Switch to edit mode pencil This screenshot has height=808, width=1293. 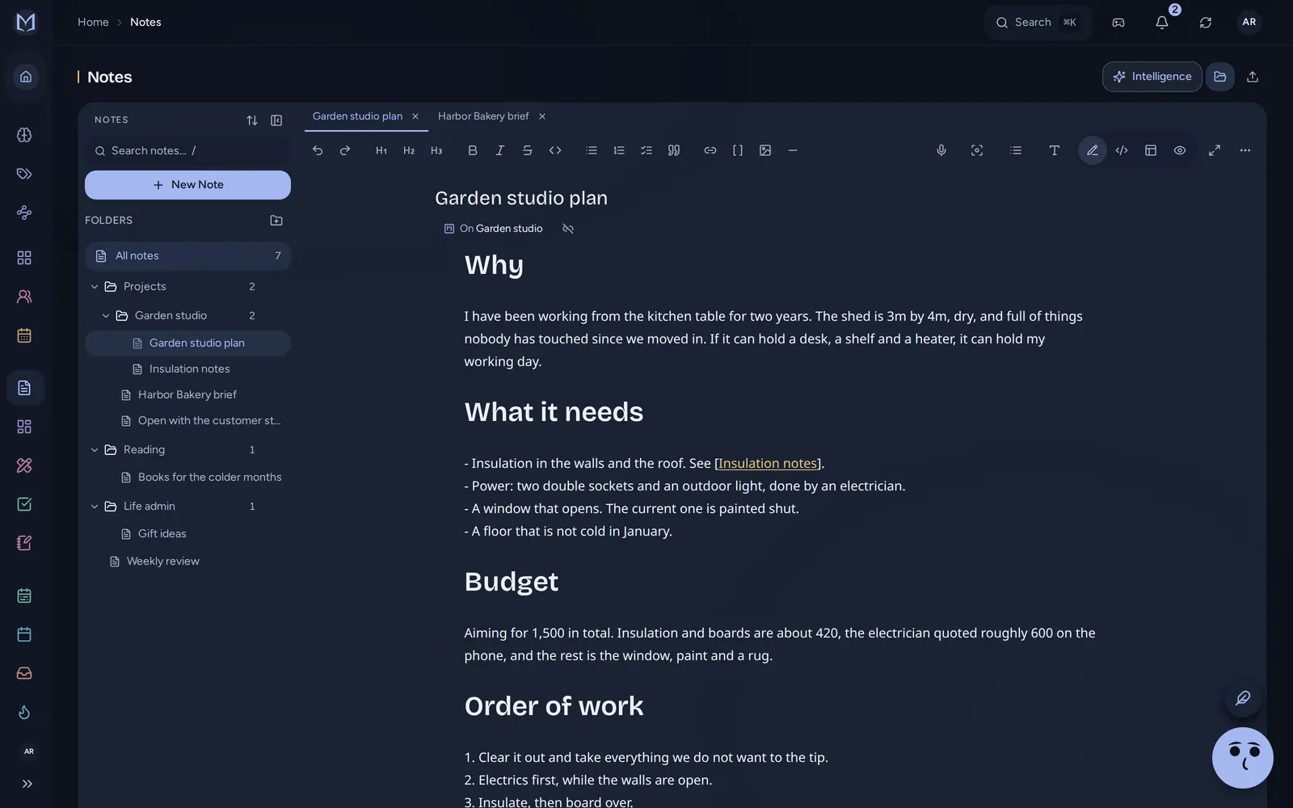(1093, 150)
